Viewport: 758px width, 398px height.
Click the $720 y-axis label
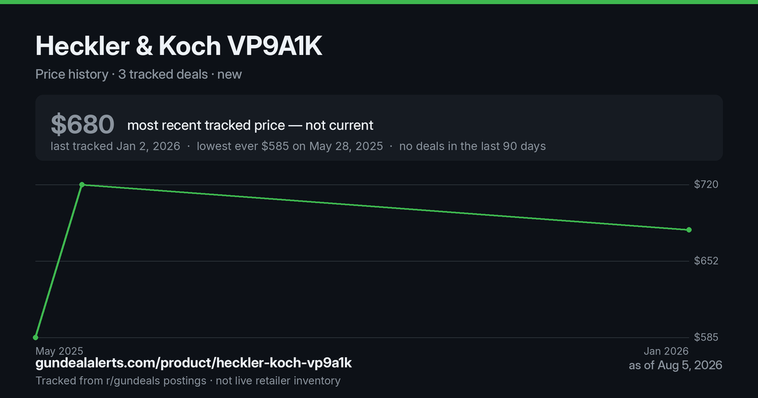pos(706,184)
